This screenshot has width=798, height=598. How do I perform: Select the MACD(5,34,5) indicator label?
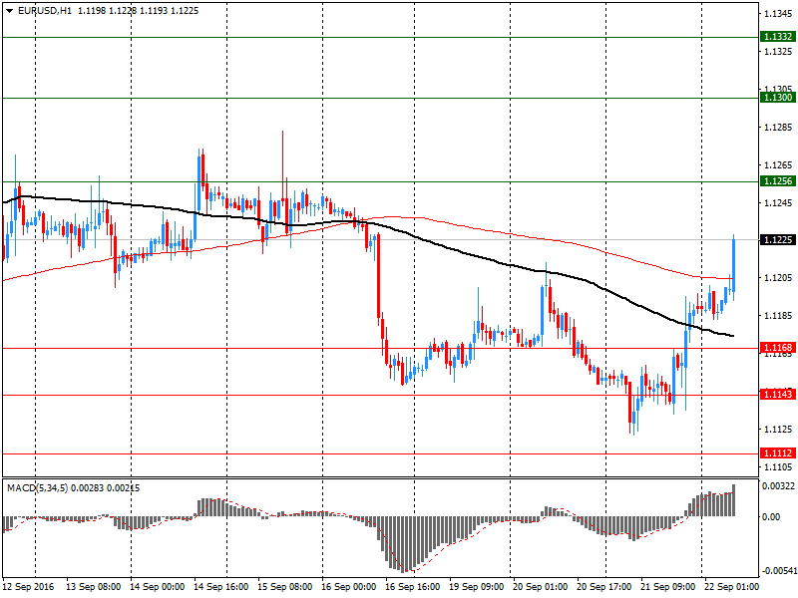click(38, 488)
